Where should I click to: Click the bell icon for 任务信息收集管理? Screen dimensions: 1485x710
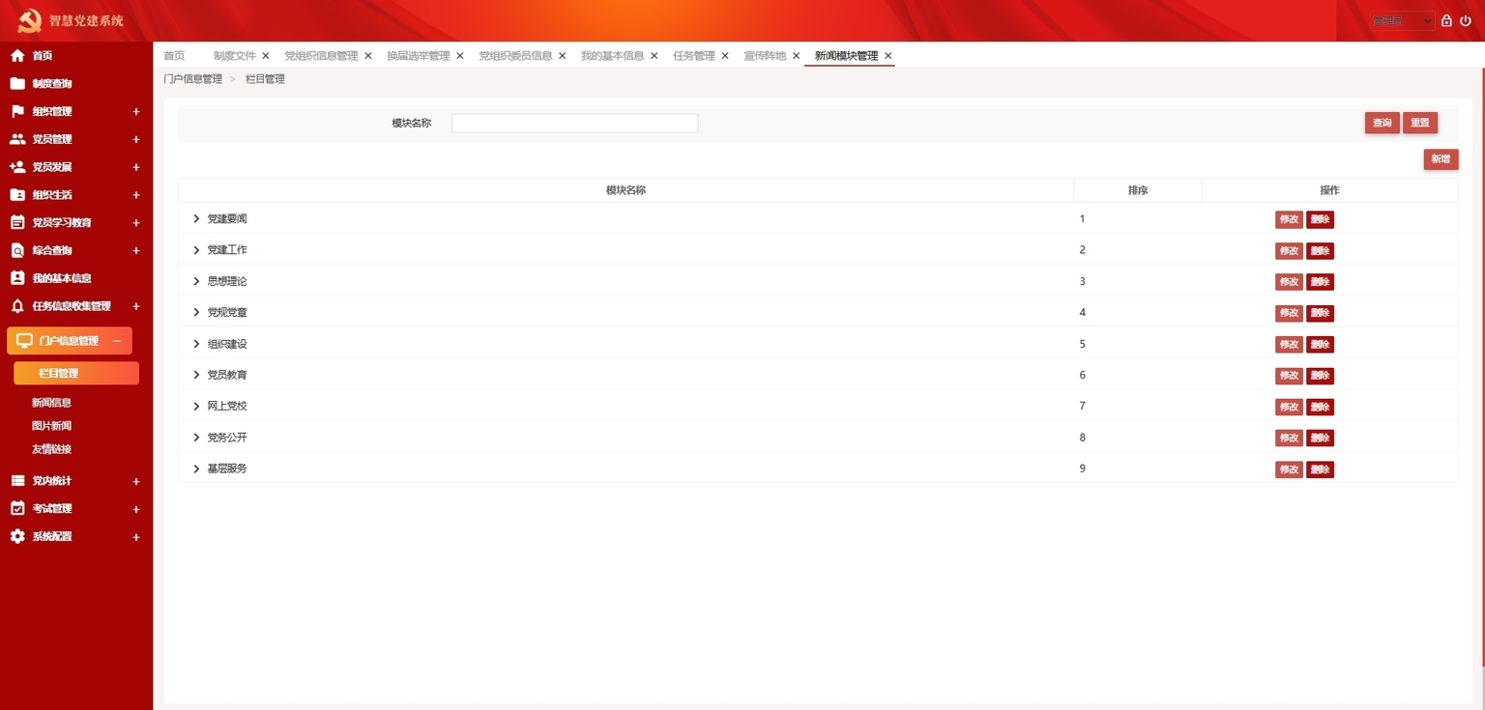point(17,306)
